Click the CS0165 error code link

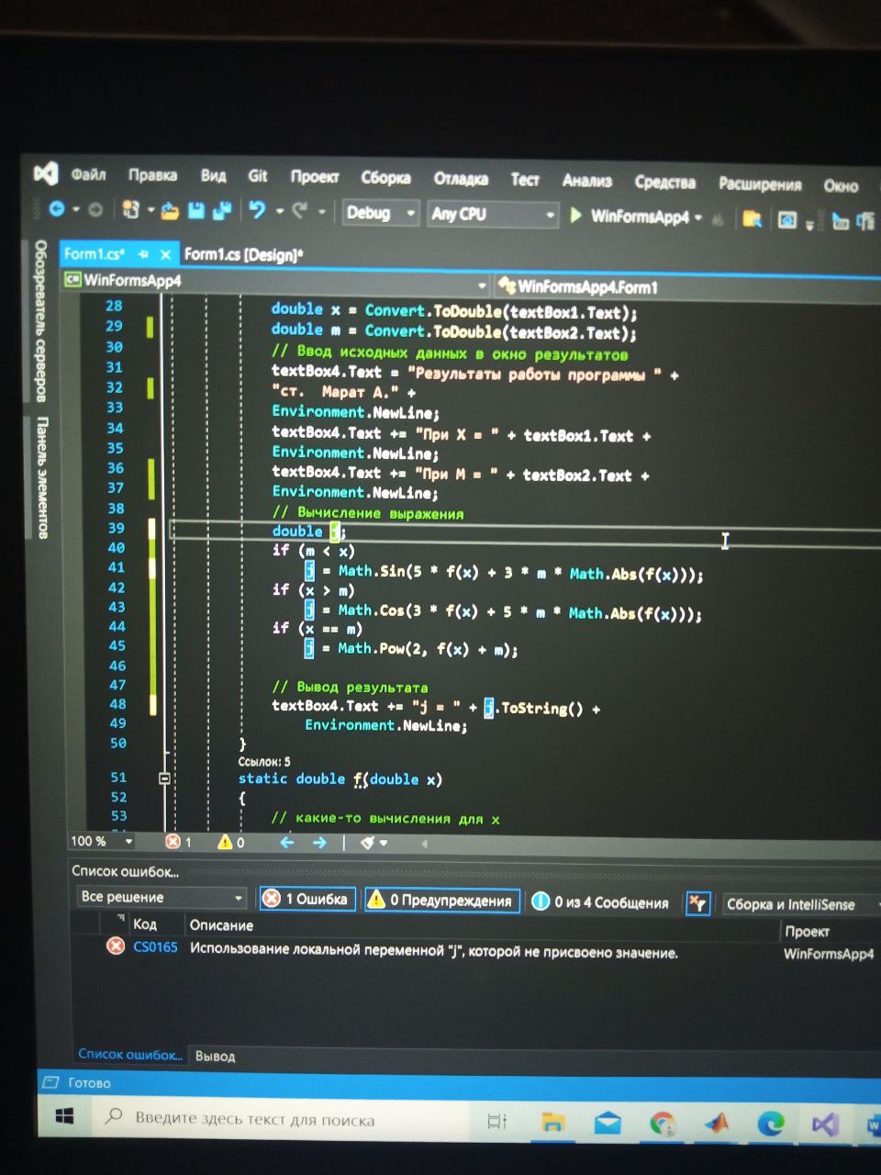coord(155,946)
